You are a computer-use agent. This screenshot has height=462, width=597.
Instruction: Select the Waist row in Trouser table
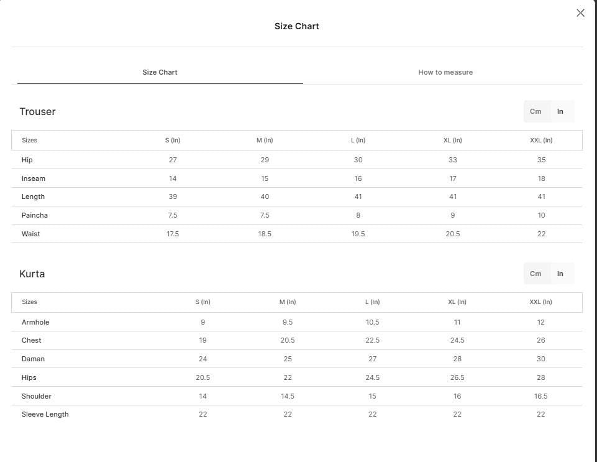click(296, 234)
